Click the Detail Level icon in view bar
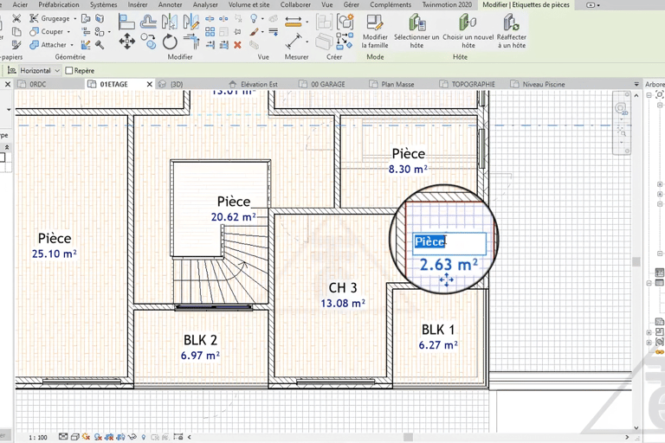The image size is (665, 443). click(x=63, y=436)
